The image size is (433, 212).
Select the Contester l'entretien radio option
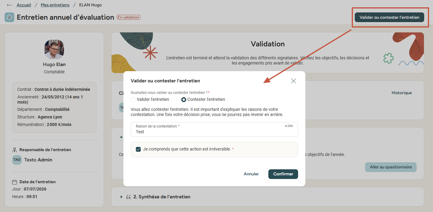point(183,99)
